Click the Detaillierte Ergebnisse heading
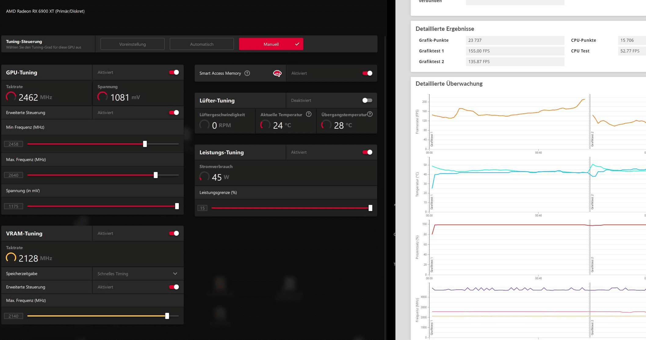The width and height of the screenshot is (646, 340). (445, 29)
